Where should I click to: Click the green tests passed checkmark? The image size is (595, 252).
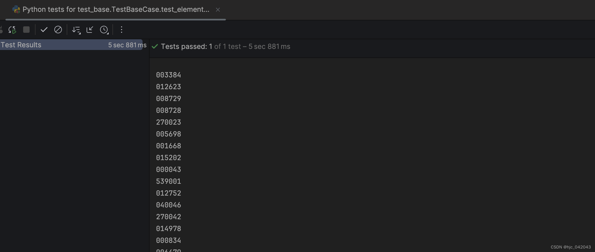pos(155,46)
